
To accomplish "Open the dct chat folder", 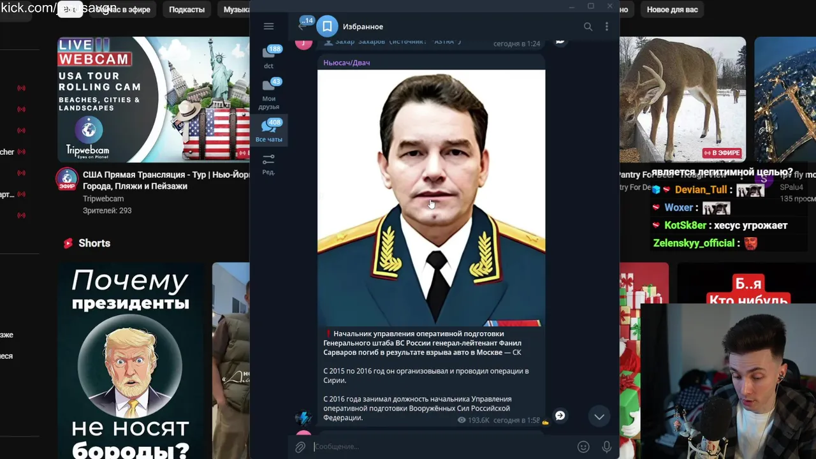I will tap(268, 57).
